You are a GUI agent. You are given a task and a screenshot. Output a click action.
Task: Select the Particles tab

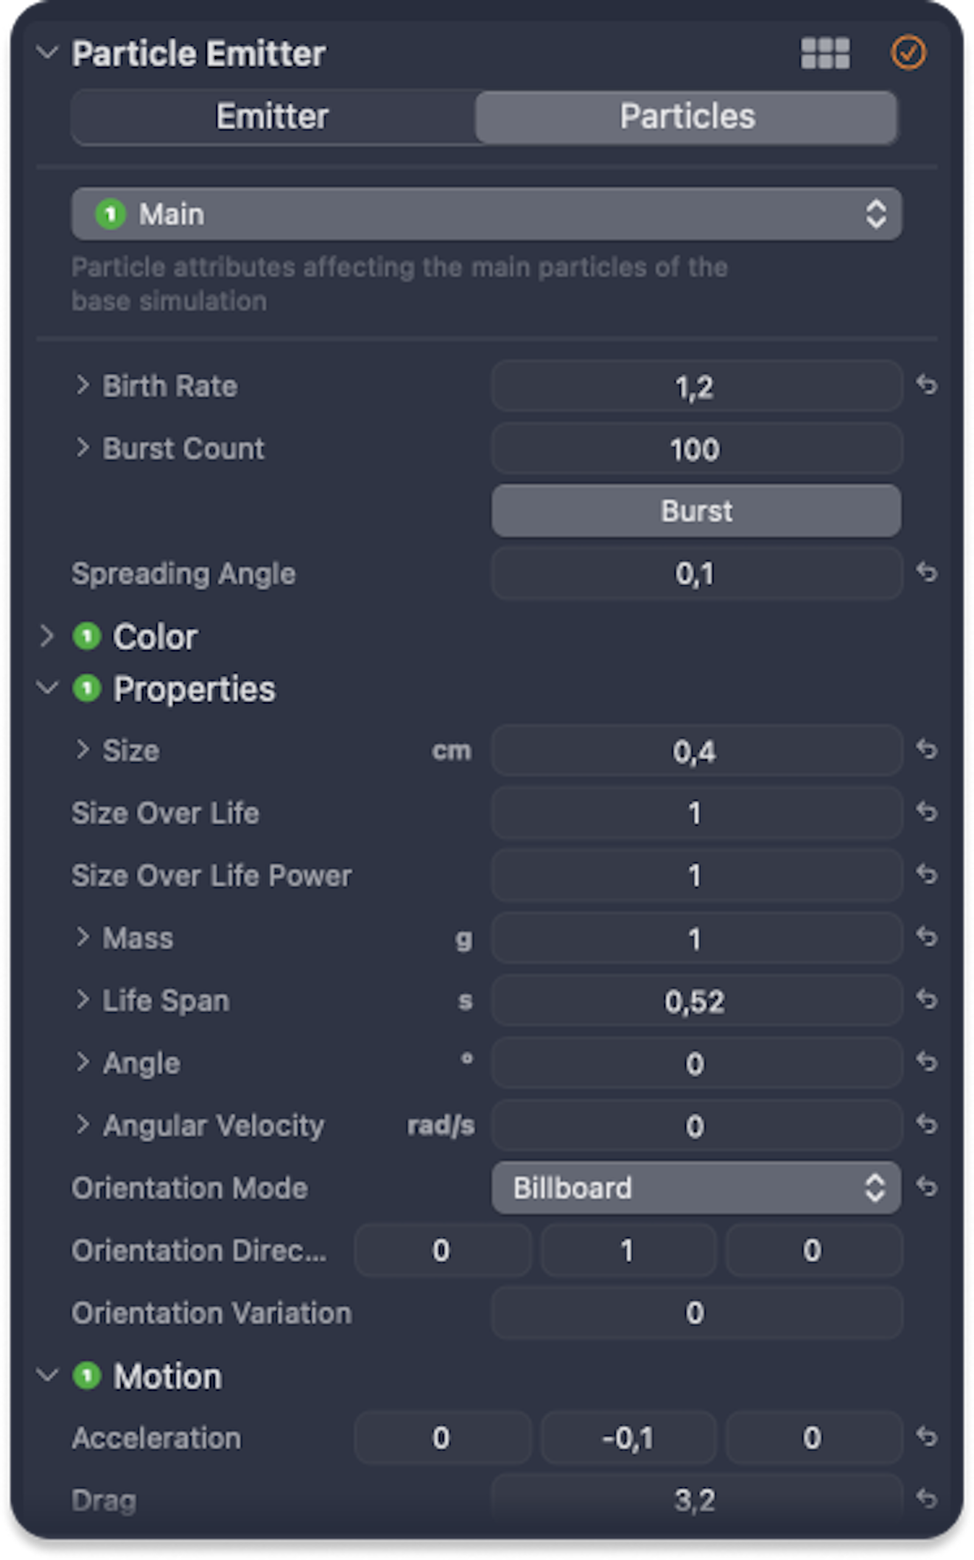pos(685,117)
